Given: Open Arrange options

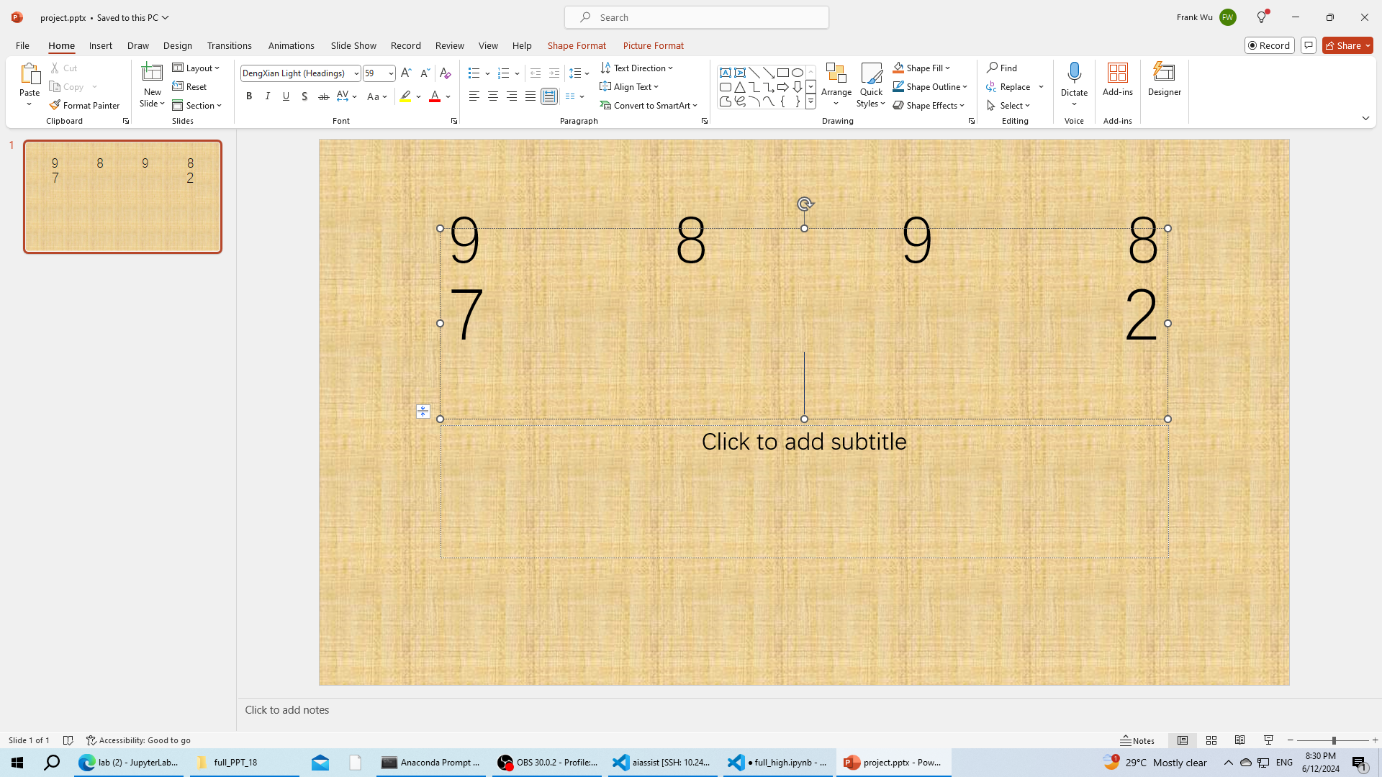Looking at the screenshot, I should (836, 84).
